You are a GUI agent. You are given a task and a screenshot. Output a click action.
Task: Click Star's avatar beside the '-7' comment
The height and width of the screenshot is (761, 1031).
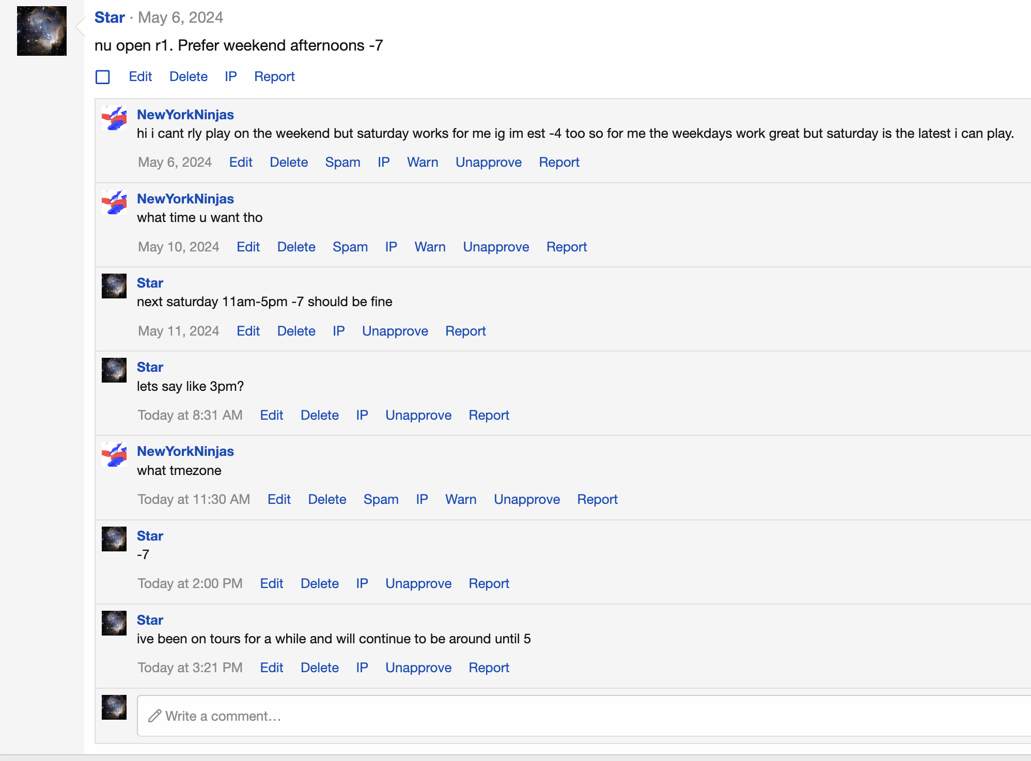click(114, 539)
